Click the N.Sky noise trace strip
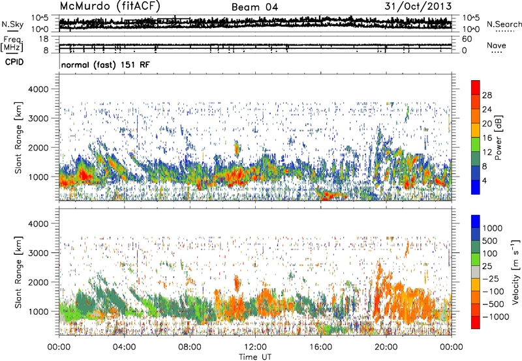 (x=255, y=23)
